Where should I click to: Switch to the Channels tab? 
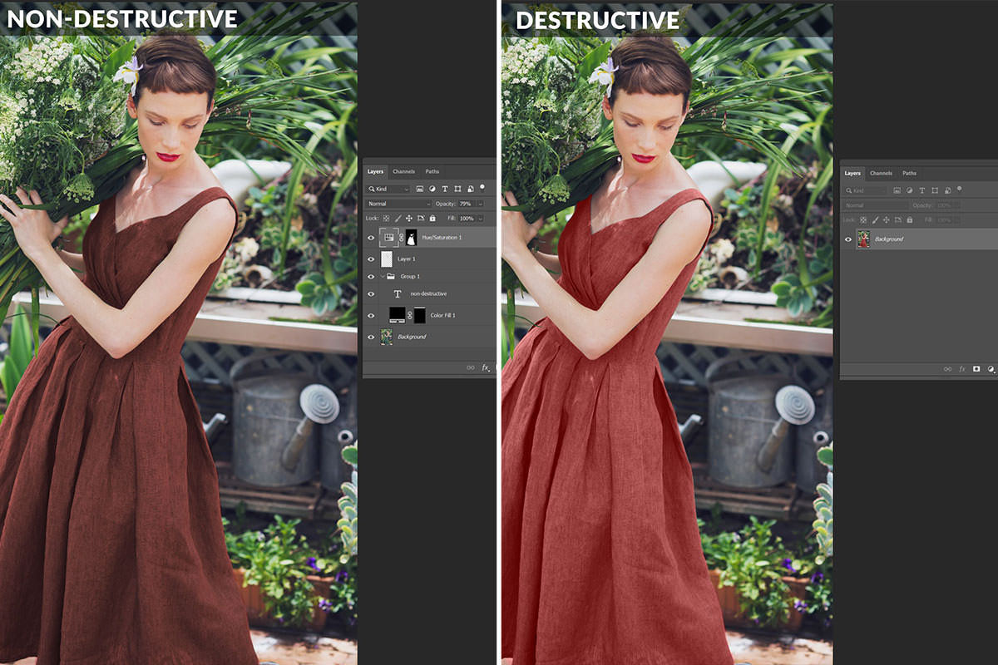(405, 171)
